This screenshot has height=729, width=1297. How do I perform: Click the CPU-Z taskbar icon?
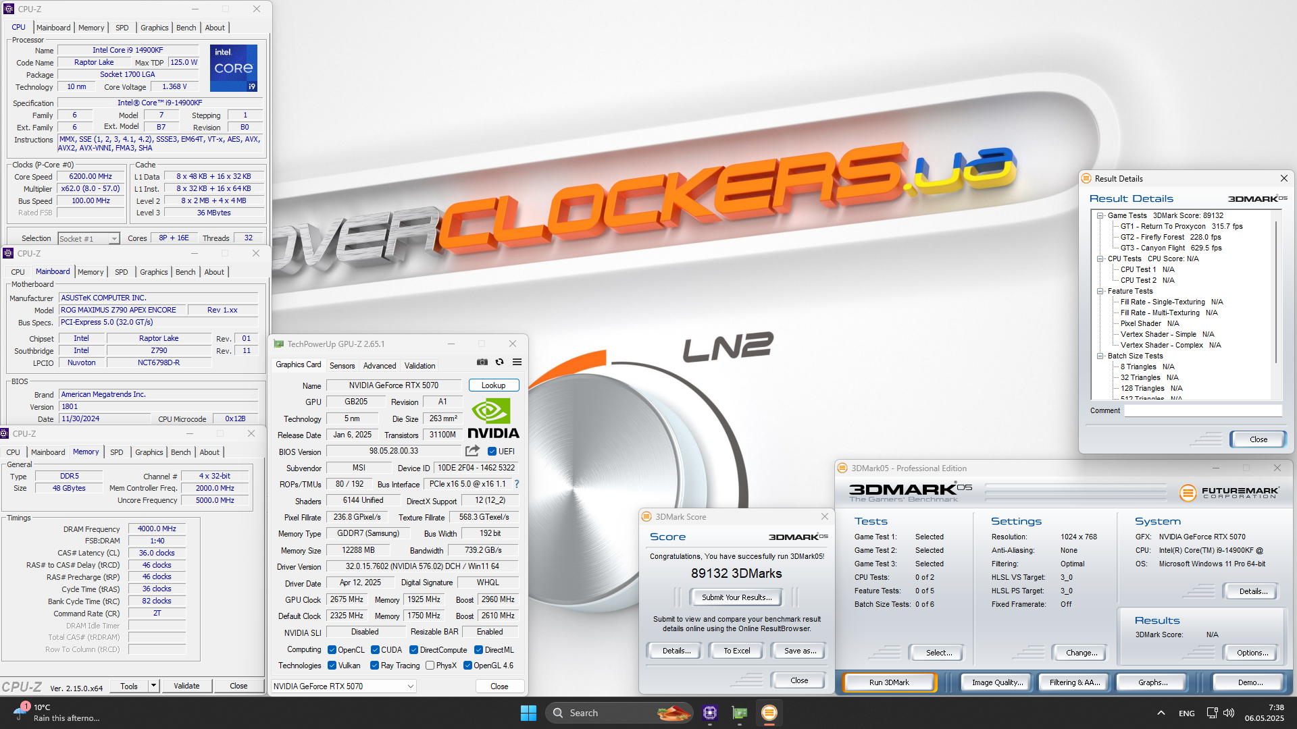(709, 713)
